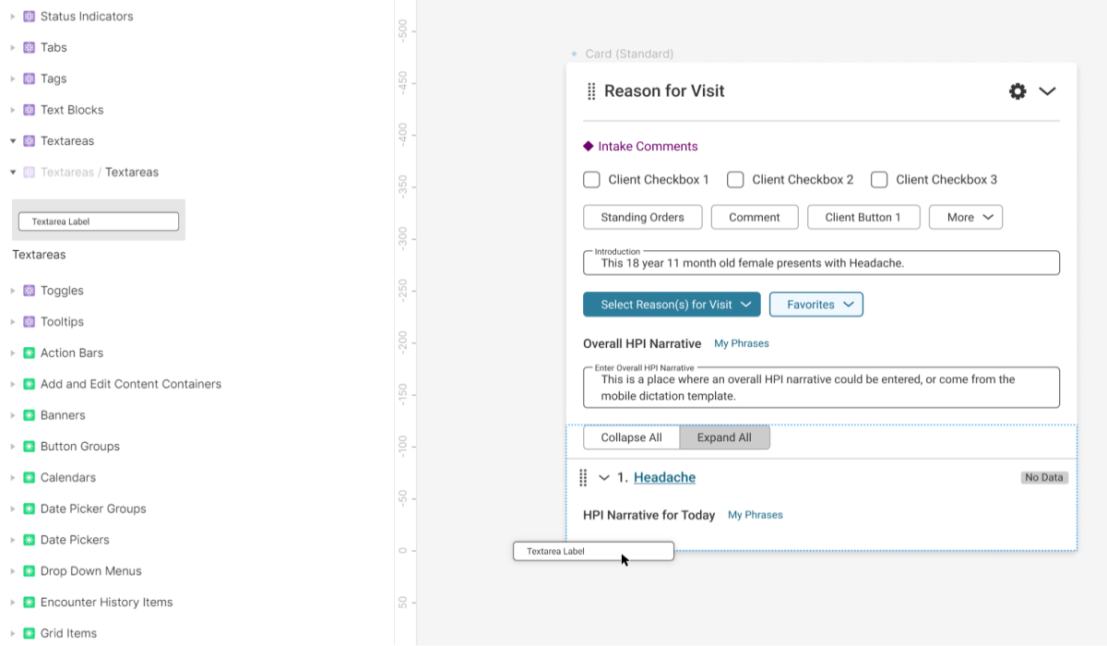Select the Expand All segment
The width and height of the screenshot is (1107, 646).
click(x=724, y=437)
